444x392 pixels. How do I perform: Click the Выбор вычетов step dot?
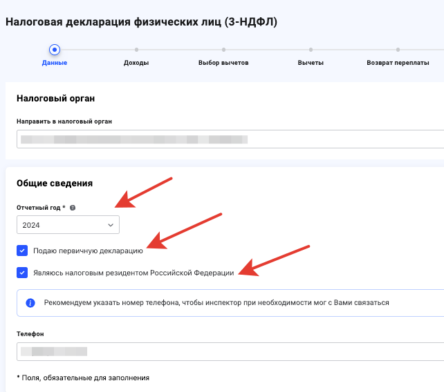pos(223,50)
